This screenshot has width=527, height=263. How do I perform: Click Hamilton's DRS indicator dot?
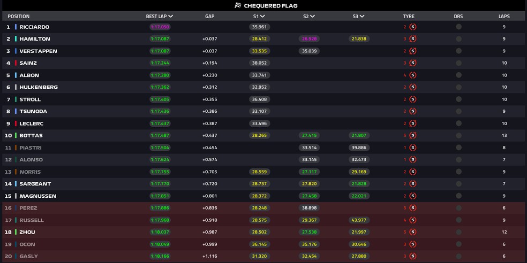coord(458,39)
